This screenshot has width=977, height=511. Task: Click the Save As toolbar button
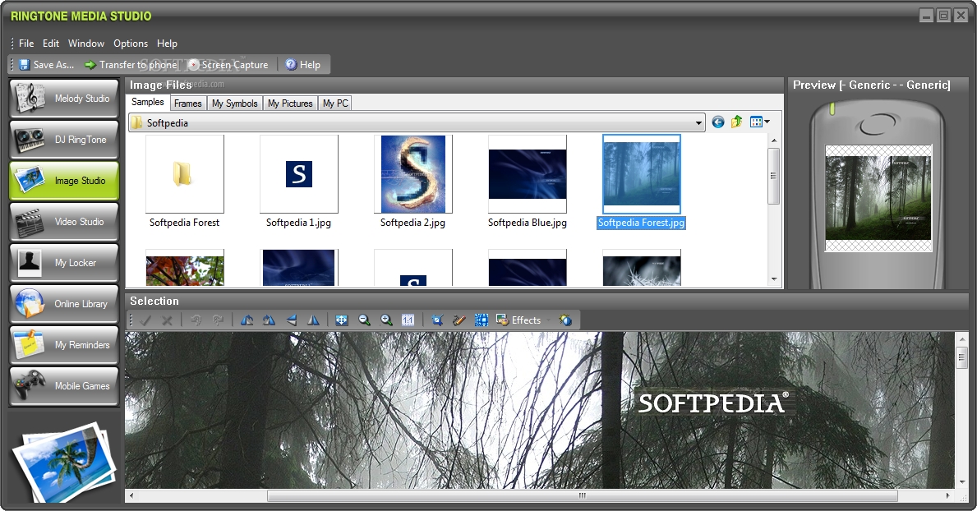point(47,65)
